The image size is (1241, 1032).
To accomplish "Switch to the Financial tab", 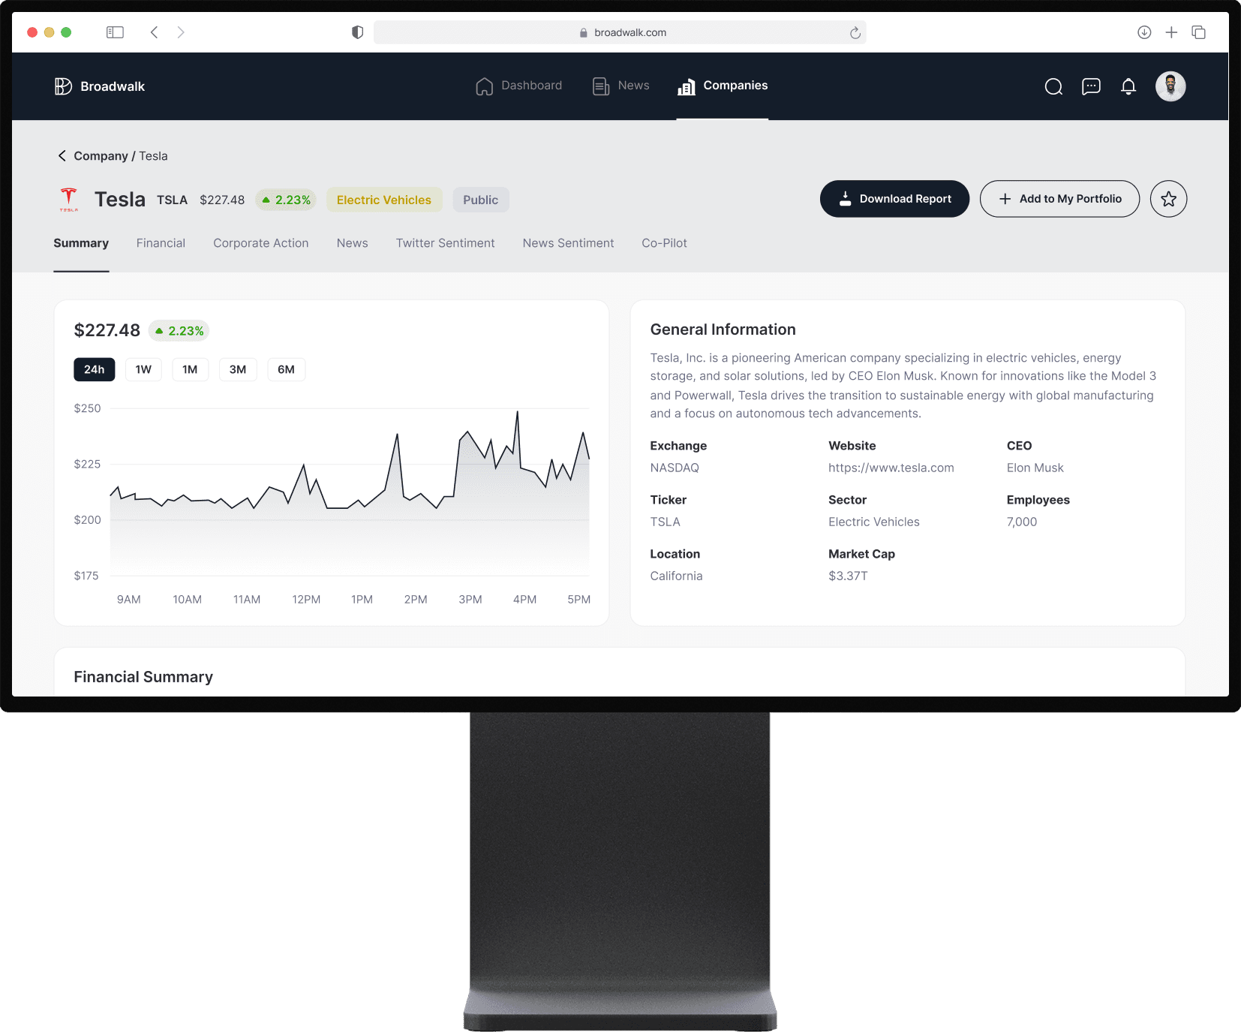I will point(161,243).
